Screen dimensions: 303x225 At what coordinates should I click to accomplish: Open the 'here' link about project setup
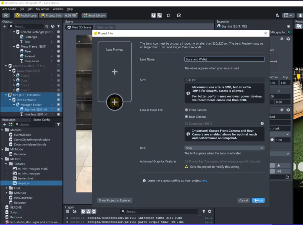[204, 181]
